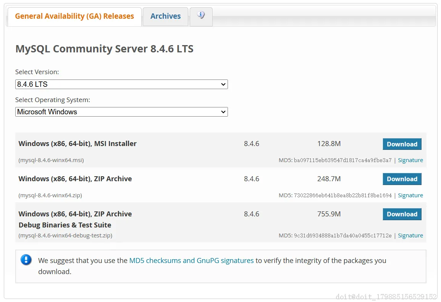The image size is (441, 302).
Task: Click the MSI Installer MD5 hash
Action: (342, 161)
